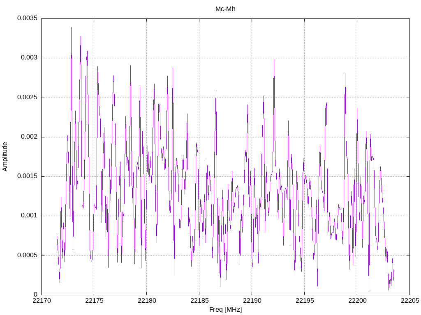Image resolution: width=421 pixels, height=315 pixels.
Task: Click the plot title "Mc-Mh"
Action: pyautogui.click(x=225, y=9)
